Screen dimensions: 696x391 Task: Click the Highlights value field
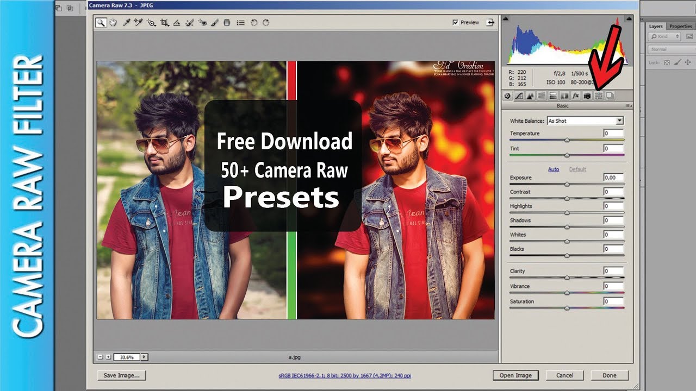[x=613, y=206]
